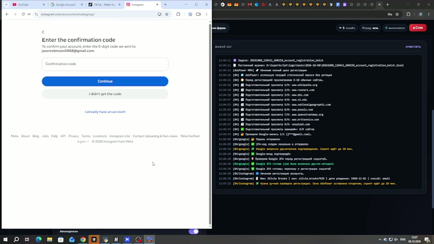Click the install app icon in the address bar
This screenshot has height=244, width=434.
pos(159,14)
